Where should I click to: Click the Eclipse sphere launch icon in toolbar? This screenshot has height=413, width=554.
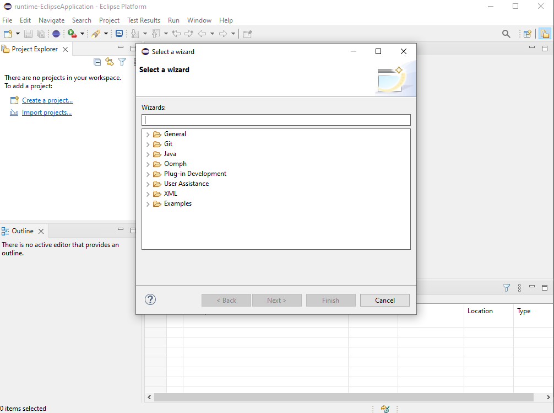[x=56, y=34]
